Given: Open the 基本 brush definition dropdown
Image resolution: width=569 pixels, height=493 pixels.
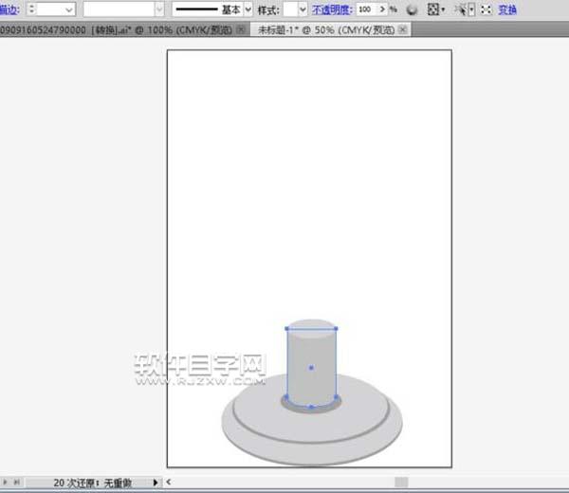Looking at the screenshot, I should click(x=248, y=9).
